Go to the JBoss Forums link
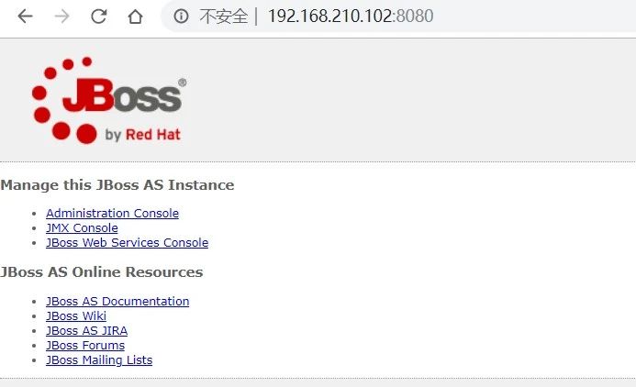This screenshot has width=636, height=387. 85,345
